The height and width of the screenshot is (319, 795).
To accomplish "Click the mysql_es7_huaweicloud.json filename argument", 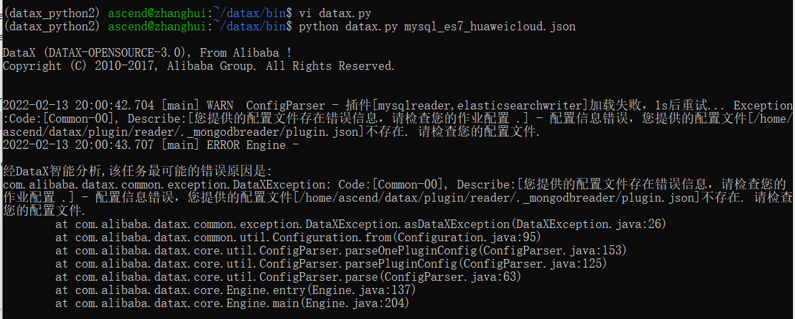I will click(x=489, y=26).
